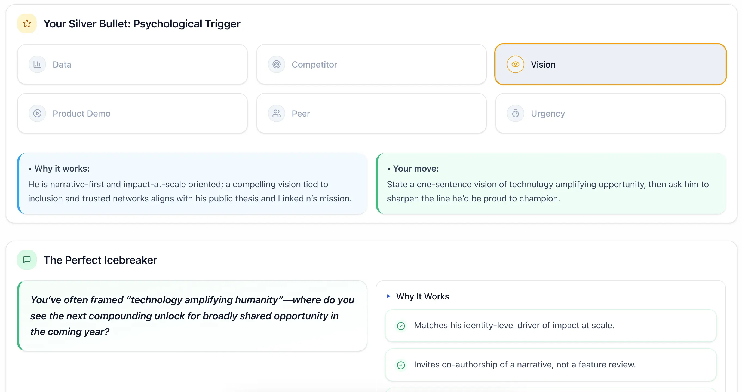Click the target icon on Competitor card

point(276,64)
